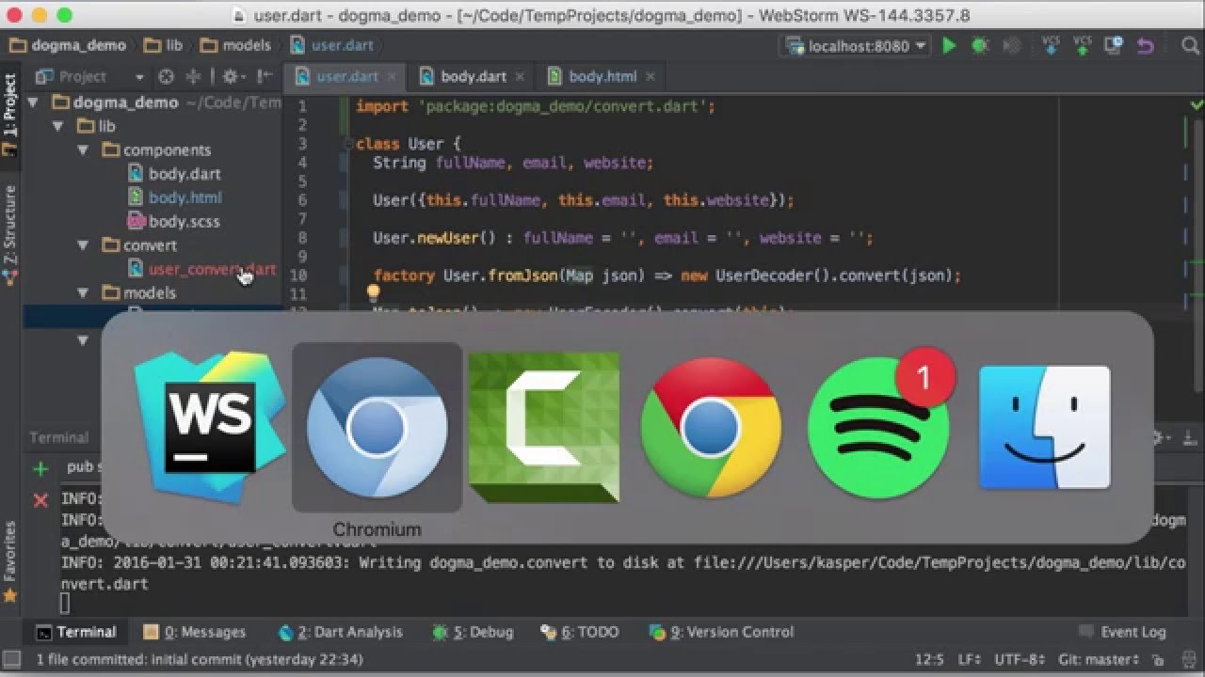This screenshot has width=1205, height=677.
Task: Click the models breadcrumb
Action: click(235, 45)
